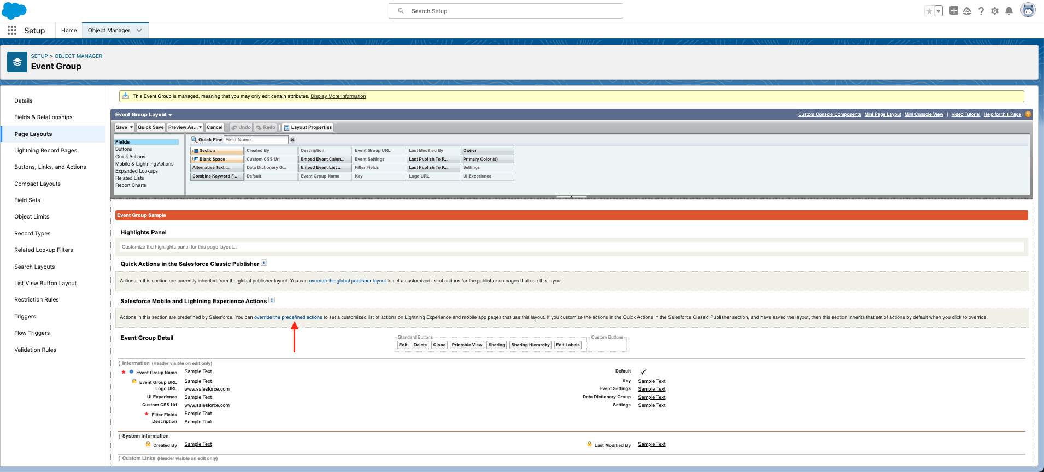The width and height of the screenshot is (1044, 472).
Task: Click the Cancel button
Action: point(214,127)
